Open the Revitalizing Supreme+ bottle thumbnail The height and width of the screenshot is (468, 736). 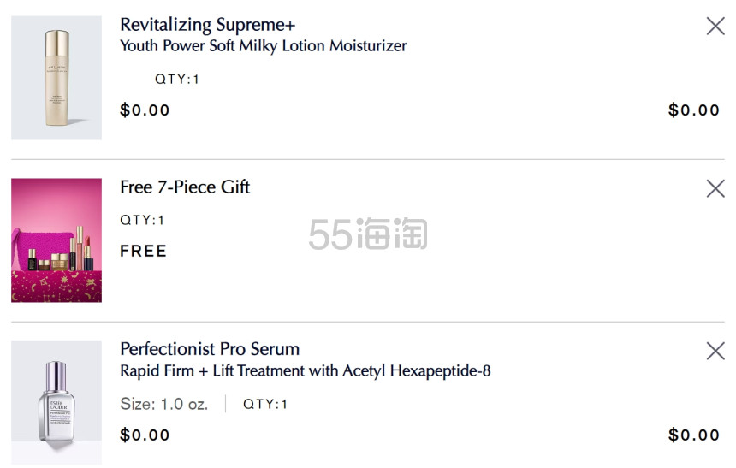[x=56, y=78]
